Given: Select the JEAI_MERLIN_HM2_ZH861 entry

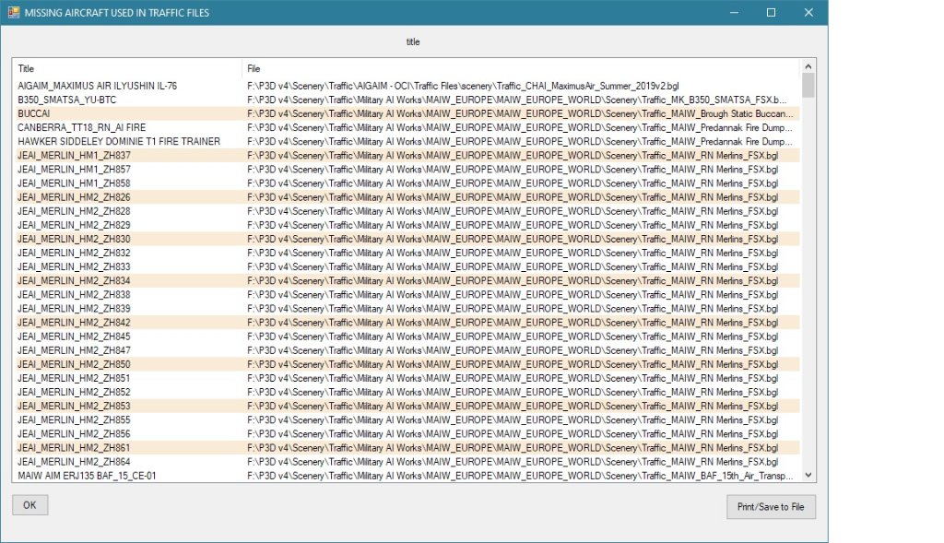Looking at the screenshot, I should [74, 447].
